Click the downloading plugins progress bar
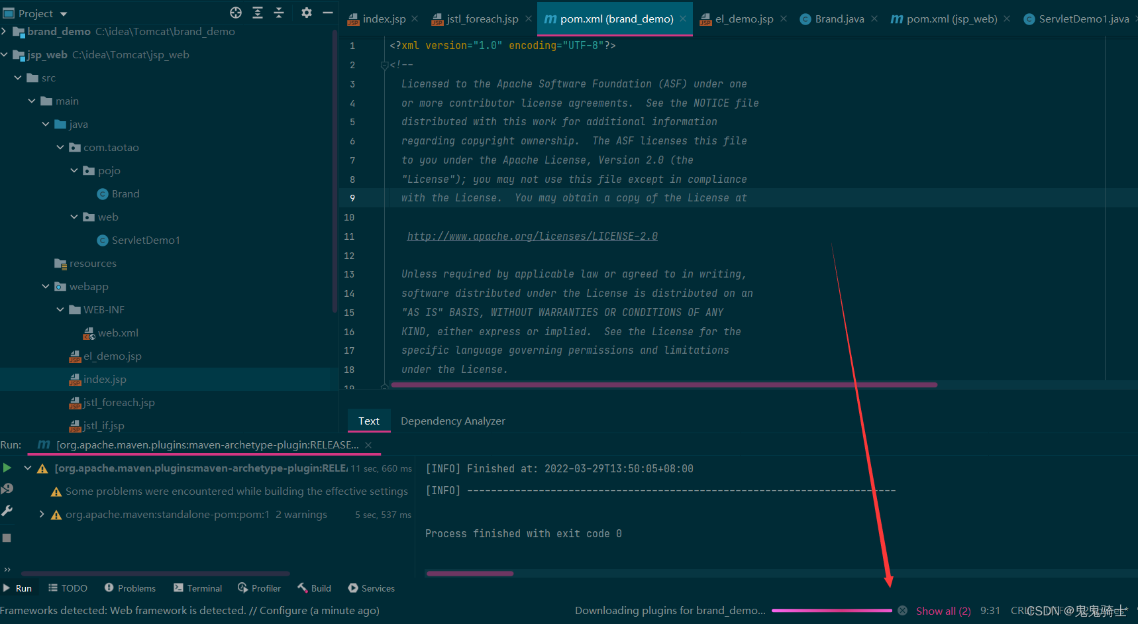 pos(832,611)
